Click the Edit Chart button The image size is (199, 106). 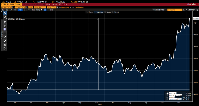point(191,10)
